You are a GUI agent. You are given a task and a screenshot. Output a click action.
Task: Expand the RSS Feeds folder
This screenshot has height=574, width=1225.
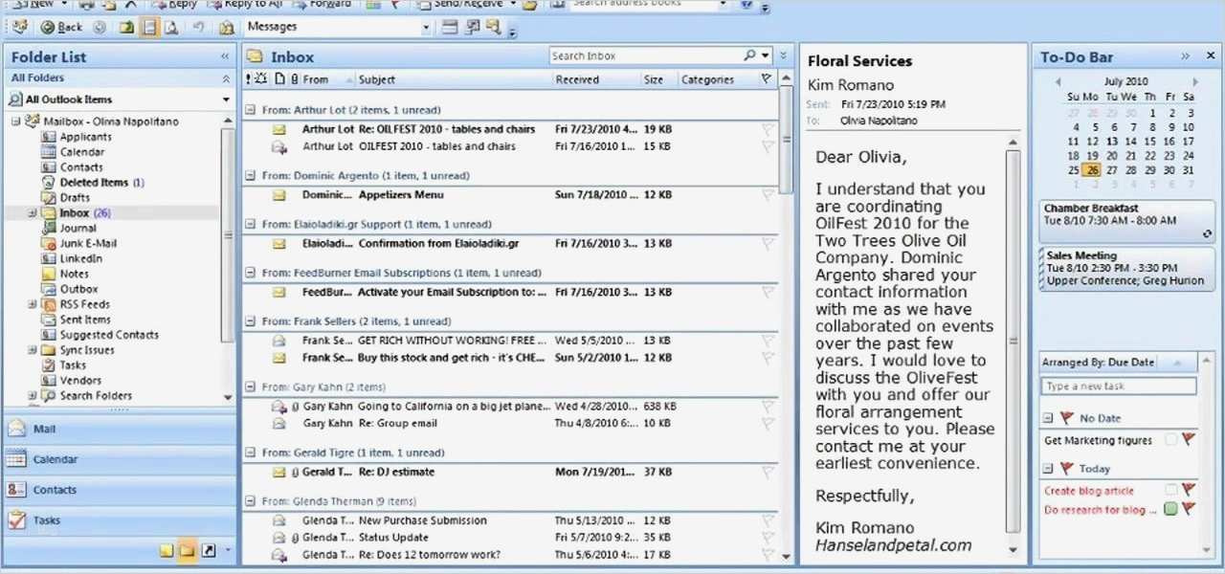coord(33,305)
